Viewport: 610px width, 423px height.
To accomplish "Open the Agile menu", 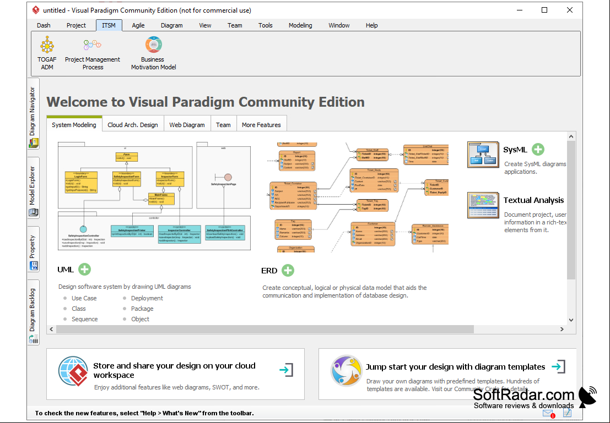I will pyautogui.click(x=138, y=25).
